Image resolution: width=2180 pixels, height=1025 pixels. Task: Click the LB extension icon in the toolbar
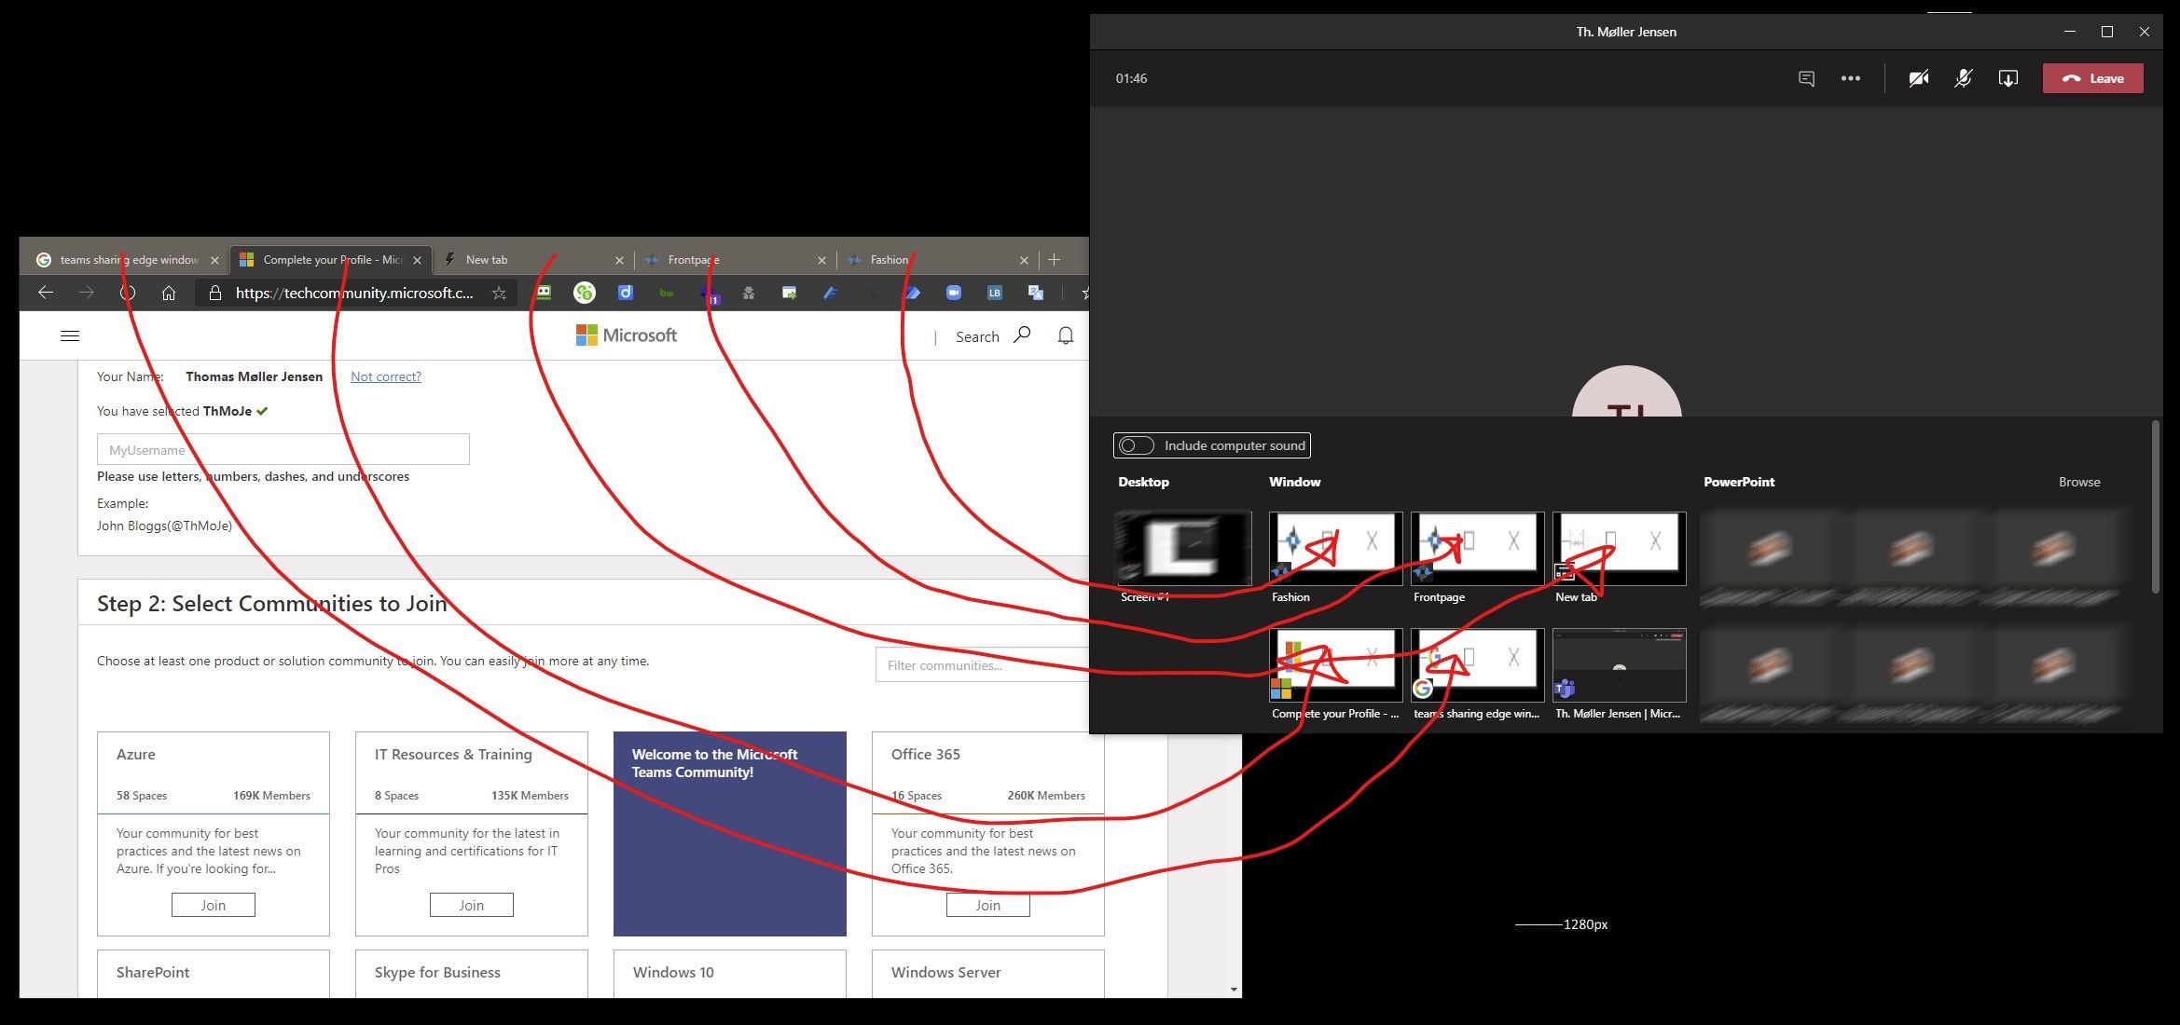[x=994, y=293]
